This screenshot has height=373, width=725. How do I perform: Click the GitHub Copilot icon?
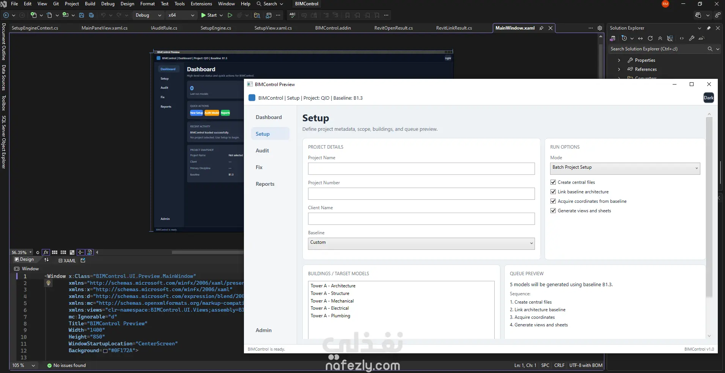(x=698, y=15)
